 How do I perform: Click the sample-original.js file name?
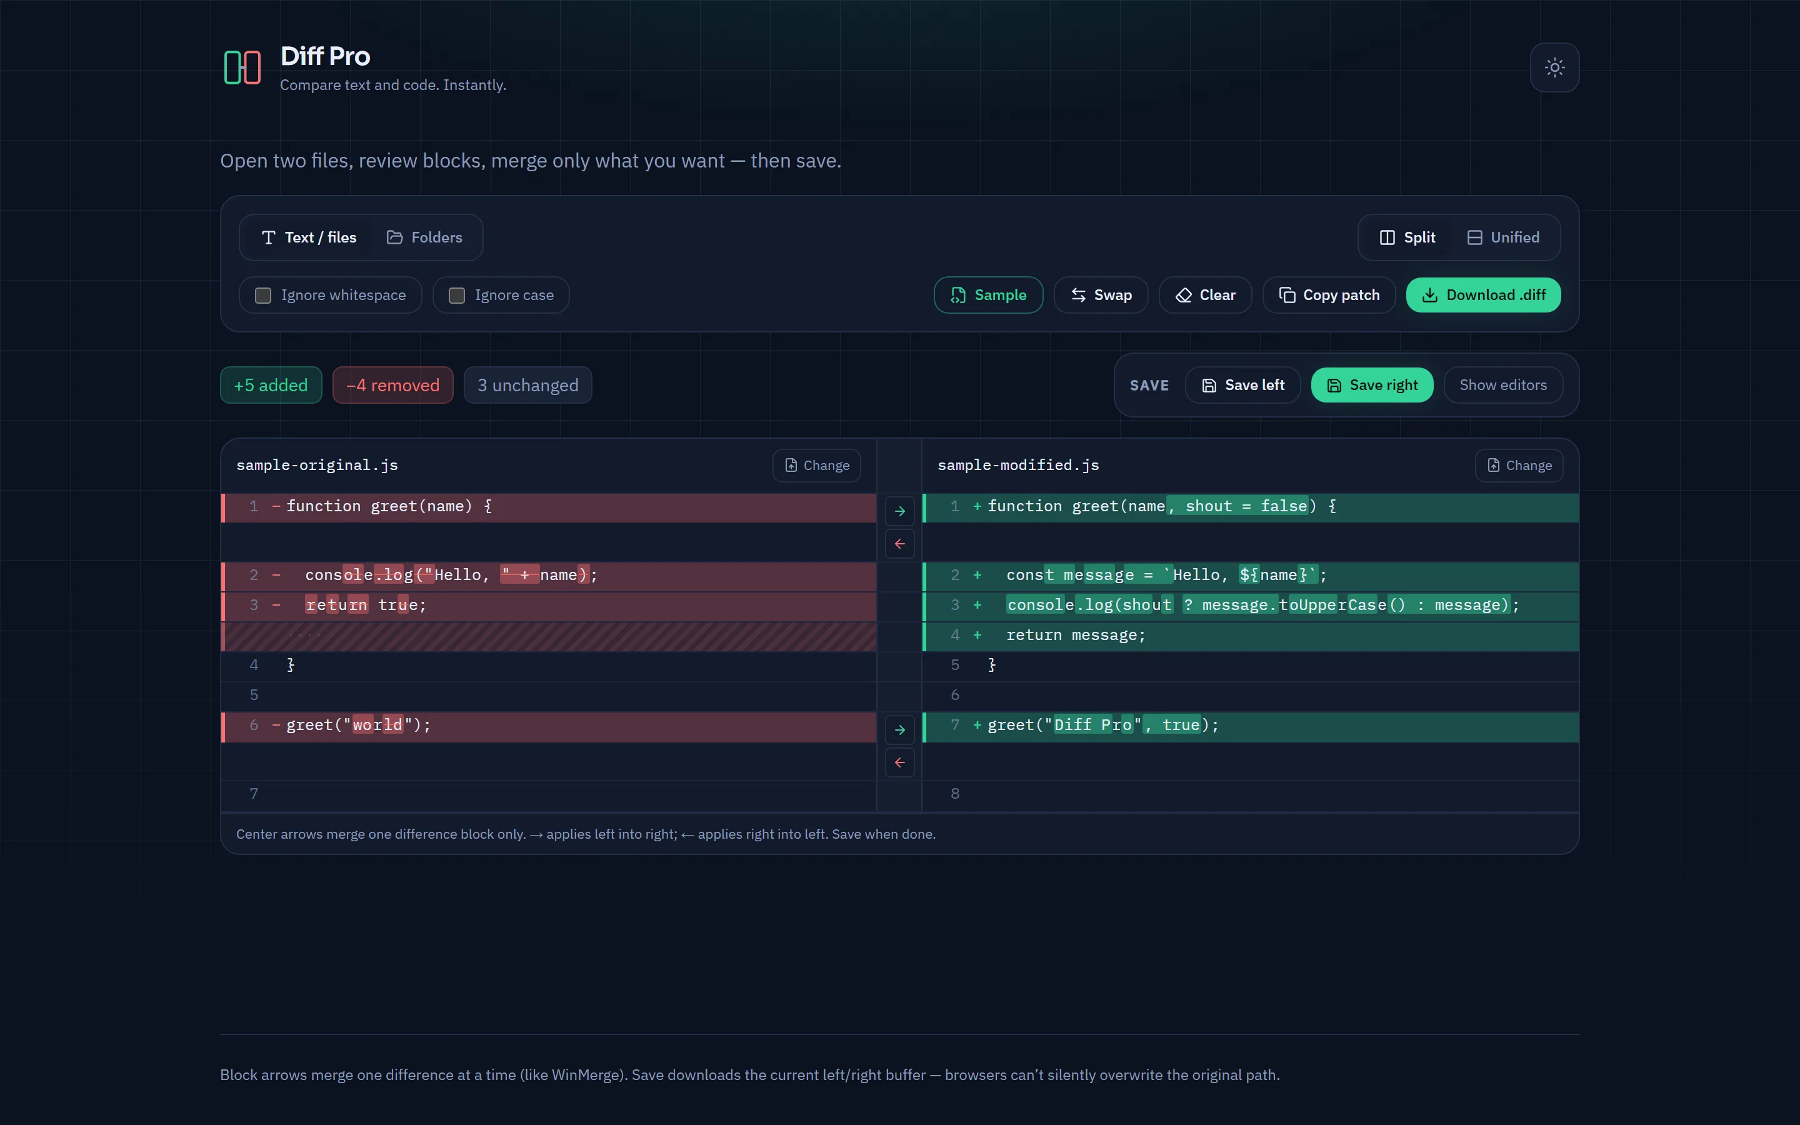coord(317,465)
